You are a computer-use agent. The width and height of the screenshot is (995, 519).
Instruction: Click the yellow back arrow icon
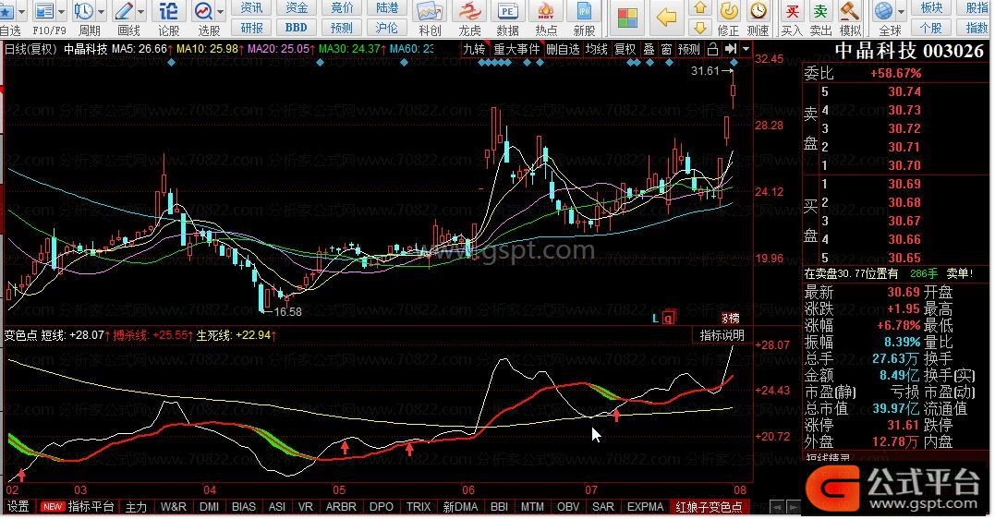[666, 18]
